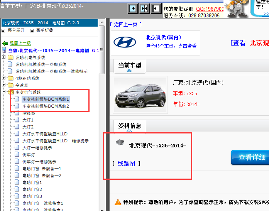Click the 车型:iX35 text
The height and width of the screenshot is (211, 269).
pyautogui.click(x=185, y=93)
